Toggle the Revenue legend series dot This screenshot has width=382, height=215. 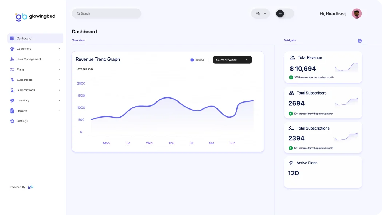point(192,60)
